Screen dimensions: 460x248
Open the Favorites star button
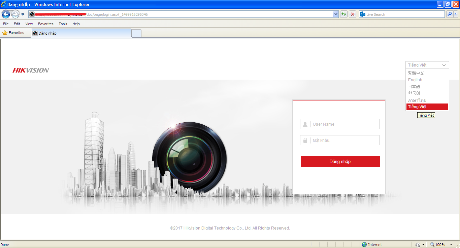pos(13,33)
